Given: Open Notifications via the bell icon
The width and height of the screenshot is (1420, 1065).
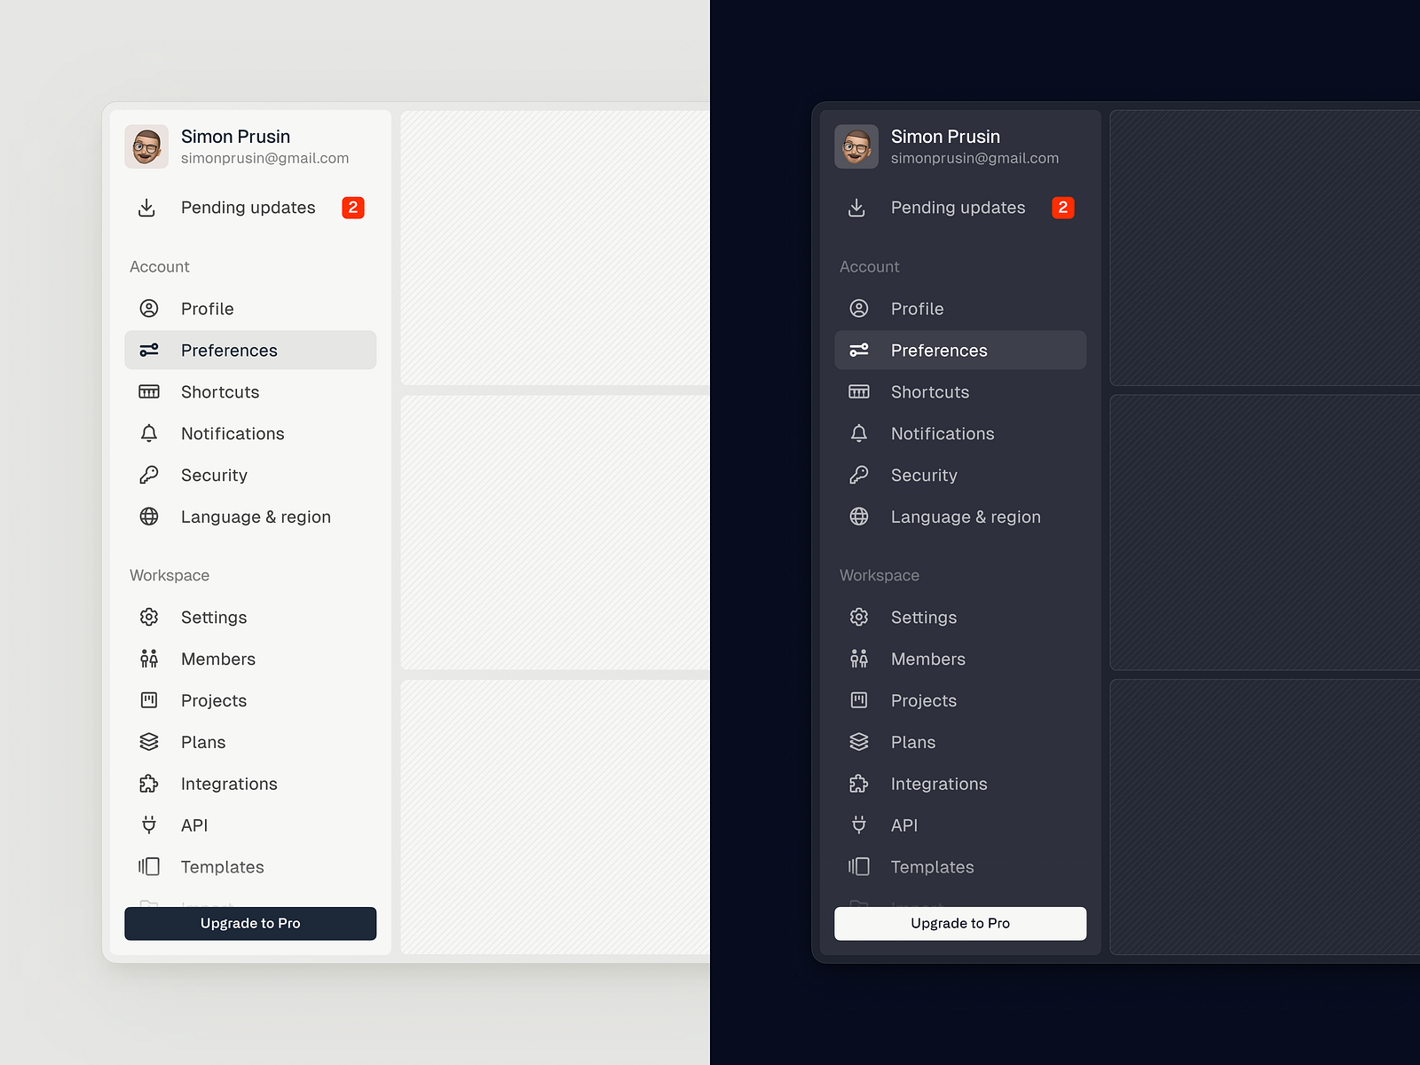Looking at the screenshot, I should click(x=149, y=433).
